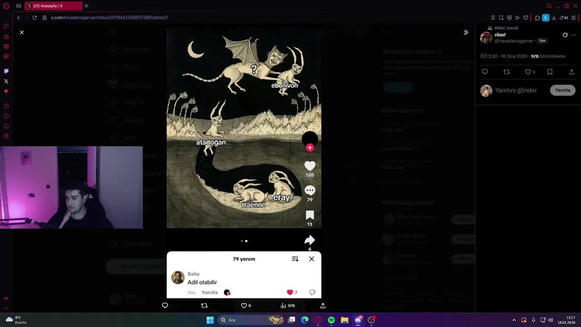
Task: Open weather widget 8°C Bulutlu
Action: [17, 320]
